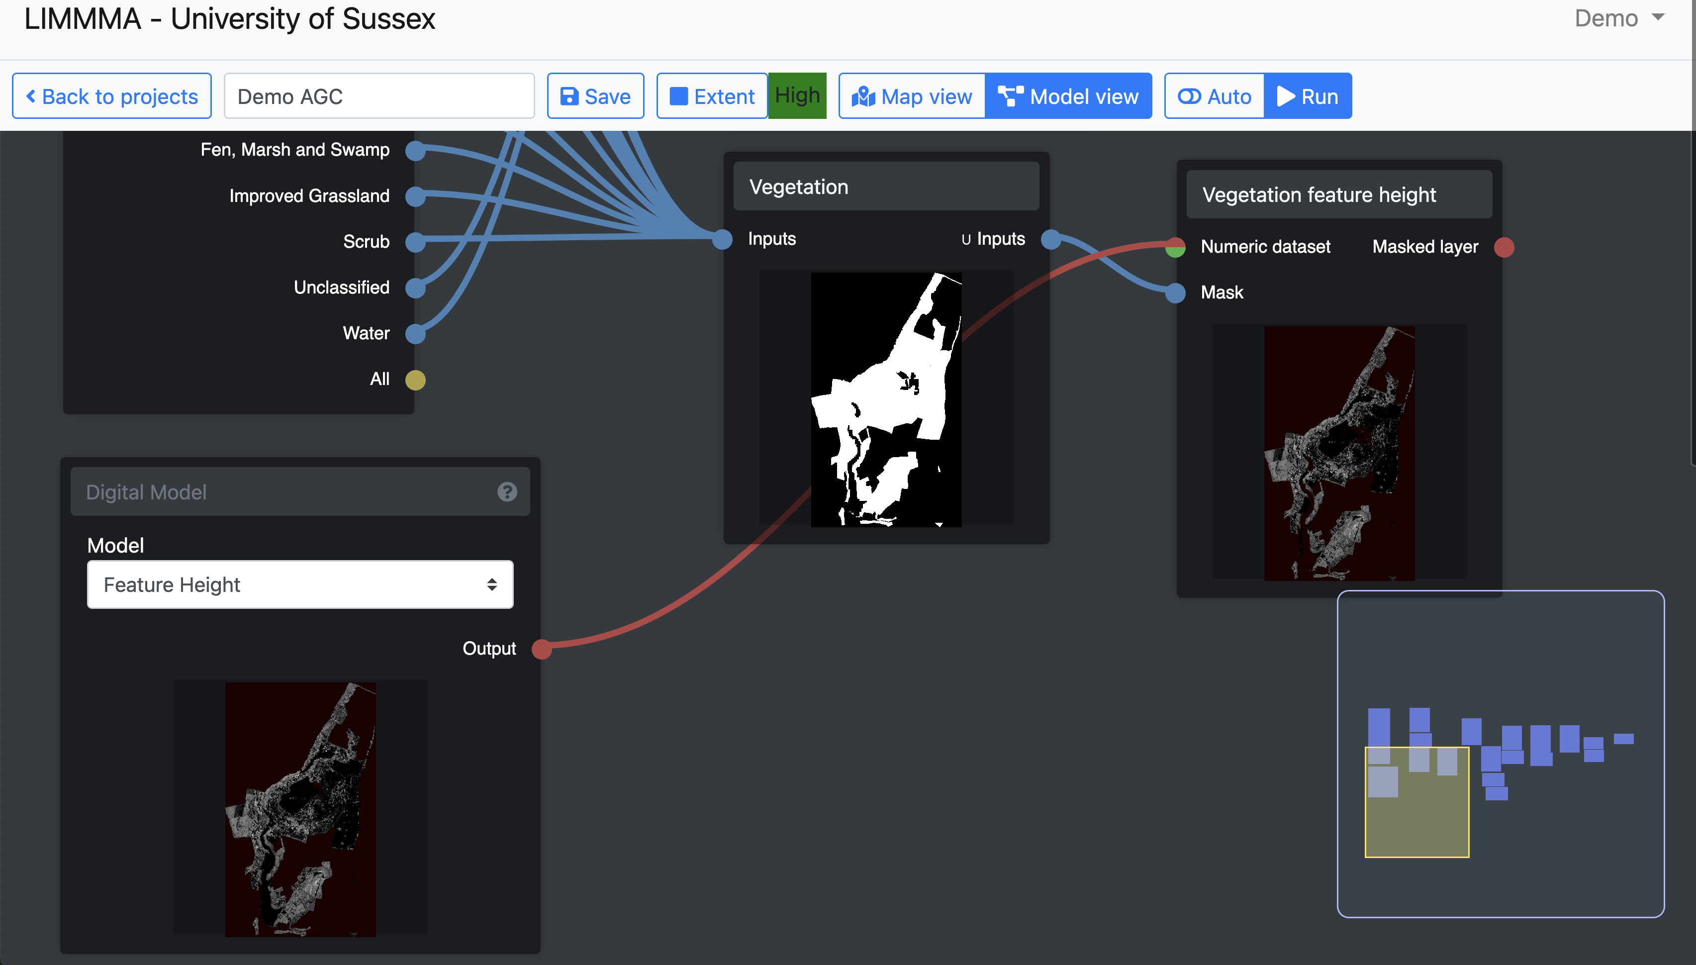Toggle the Extent button
This screenshot has width=1696, height=965.
tap(712, 97)
